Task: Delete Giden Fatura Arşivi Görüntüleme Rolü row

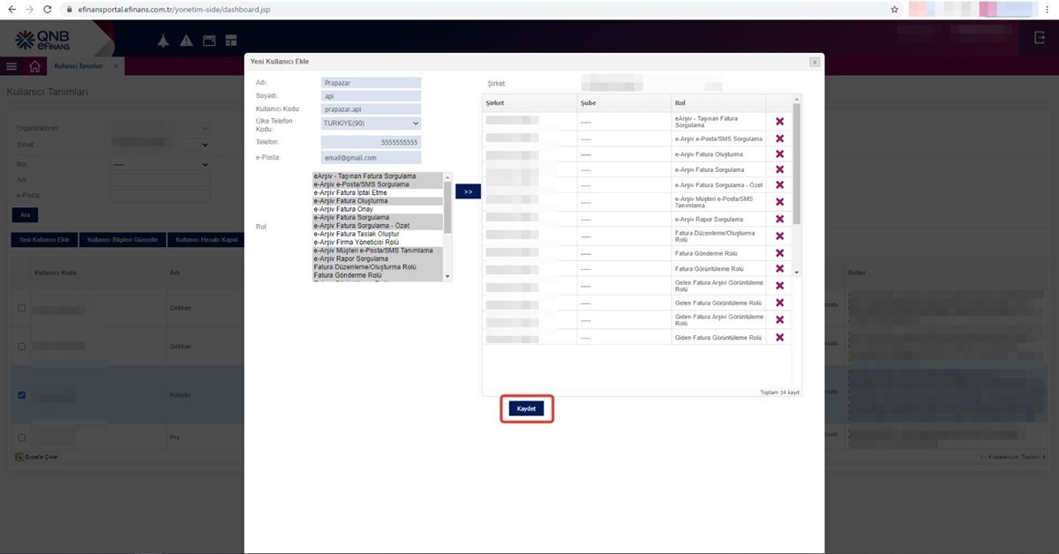Action: pyautogui.click(x=779, y=319)
